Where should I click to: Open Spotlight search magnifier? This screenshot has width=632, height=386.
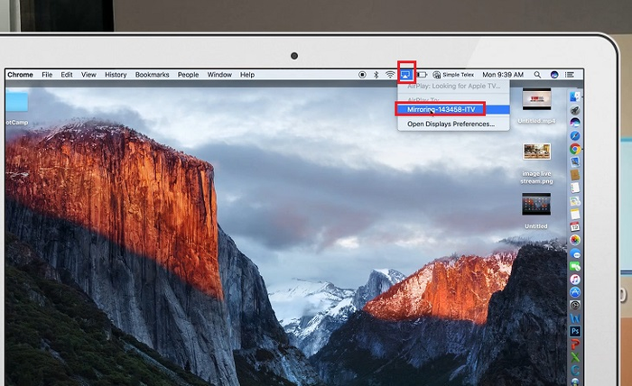pyautogui.click(x=537, y=75)
